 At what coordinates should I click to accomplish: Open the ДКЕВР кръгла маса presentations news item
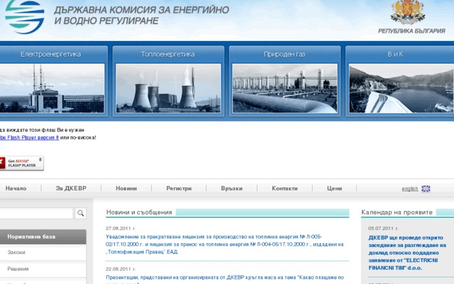[224, 280]
